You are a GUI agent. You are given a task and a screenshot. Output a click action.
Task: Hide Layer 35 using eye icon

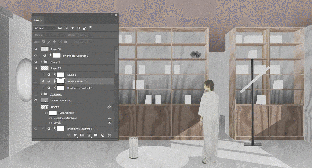(36, 49)
